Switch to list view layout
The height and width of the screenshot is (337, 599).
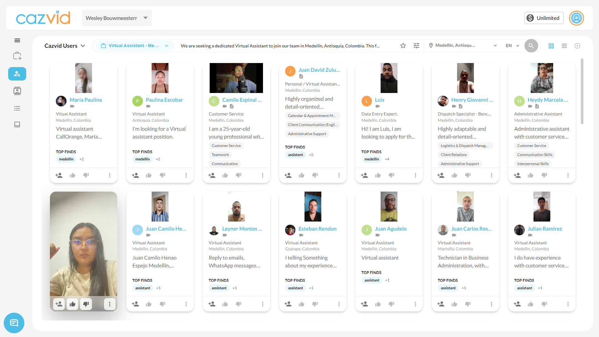point(564,46)
